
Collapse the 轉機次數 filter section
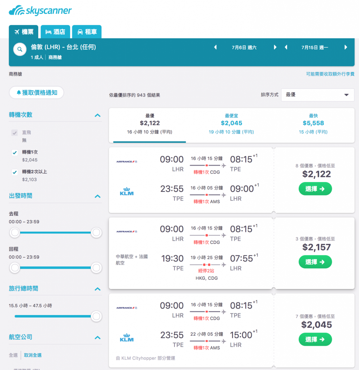click(98, 115)
